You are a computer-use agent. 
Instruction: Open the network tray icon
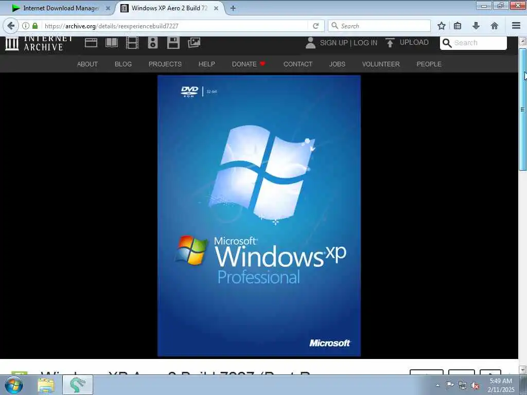tap(463, 386)
